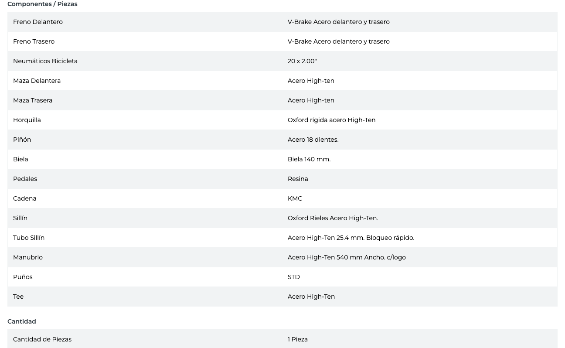Click the "Resina" pedal material value
565x348 pixels.
(x=298, y=179)
